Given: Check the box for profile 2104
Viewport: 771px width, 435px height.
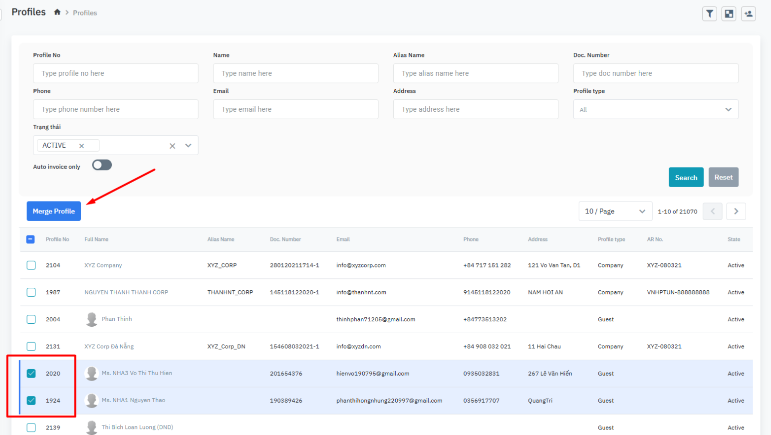Looking at the screenshot, I should (x=31, y=265).
